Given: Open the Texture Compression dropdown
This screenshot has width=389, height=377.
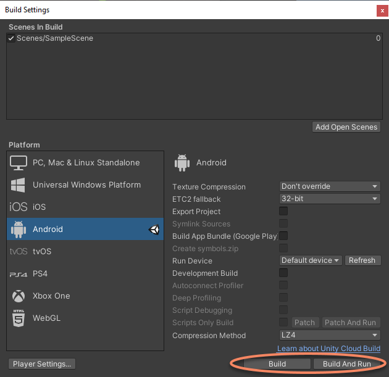Looking at the screenshot, I should [x=330, y=186].
